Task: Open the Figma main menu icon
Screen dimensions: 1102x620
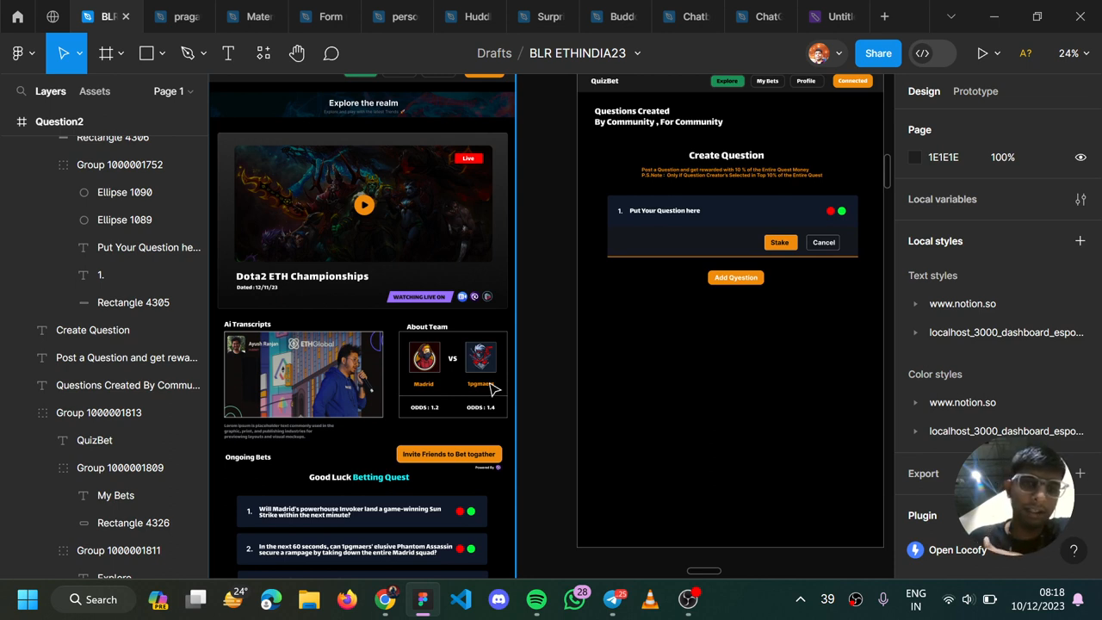Action: tap(18, 53)
